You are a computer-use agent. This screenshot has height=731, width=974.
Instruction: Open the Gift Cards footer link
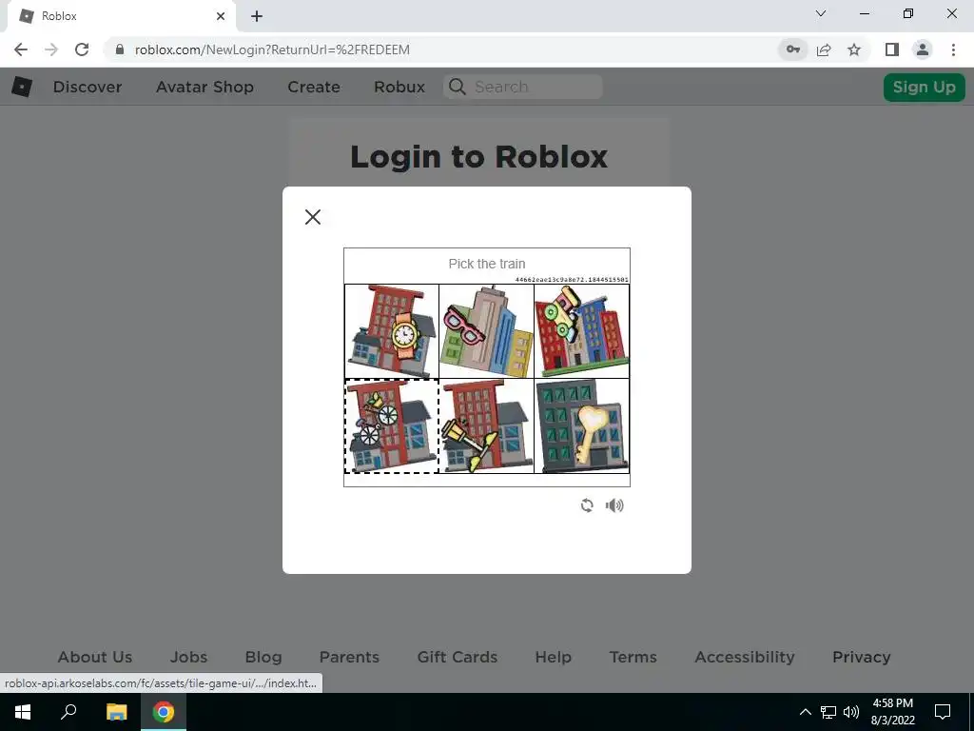coord(458,657)
